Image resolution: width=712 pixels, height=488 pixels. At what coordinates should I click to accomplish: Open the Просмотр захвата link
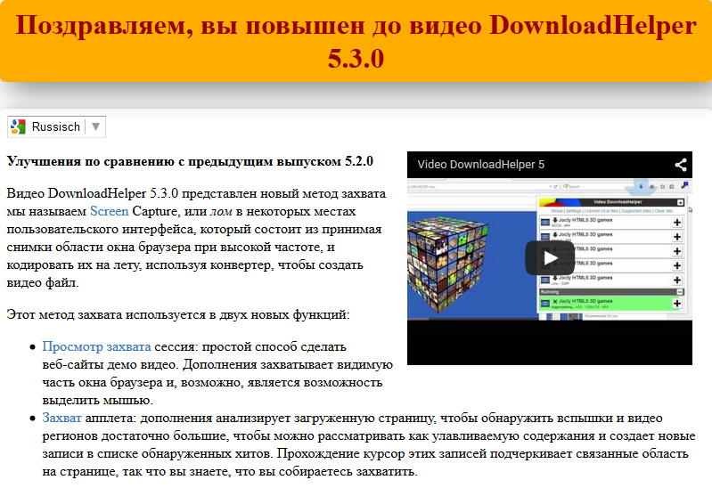97,346
